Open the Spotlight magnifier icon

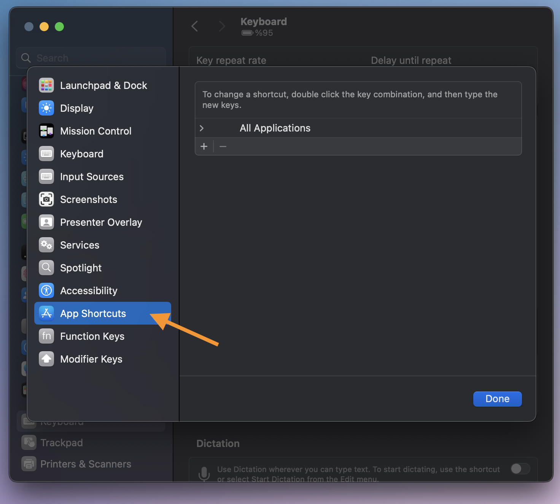(46, 268)
